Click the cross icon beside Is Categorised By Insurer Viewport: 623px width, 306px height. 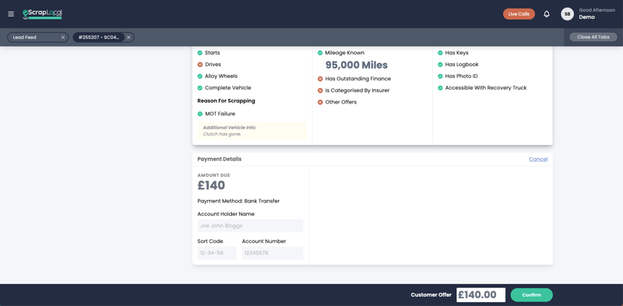[x=320, y=90]
